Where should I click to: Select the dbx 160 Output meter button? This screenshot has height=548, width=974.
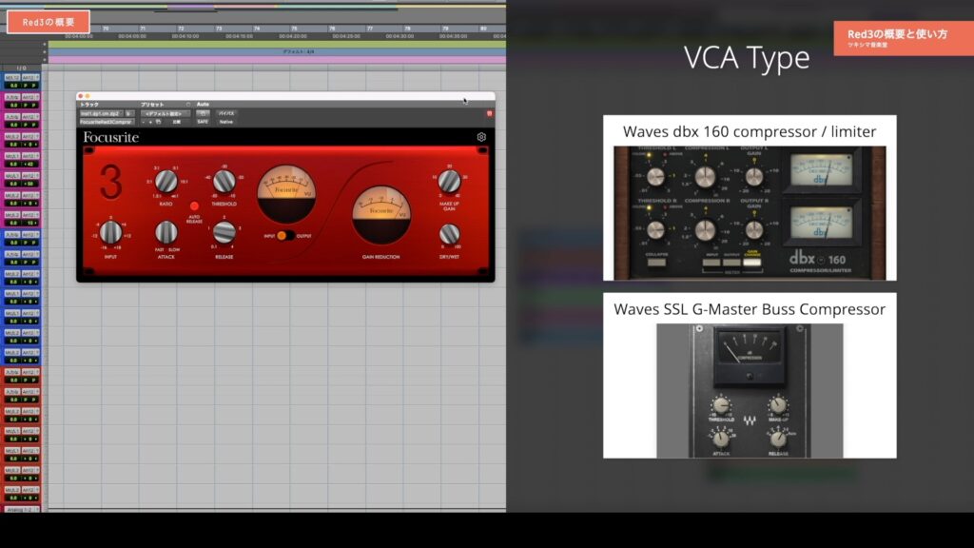coord(731,263)
